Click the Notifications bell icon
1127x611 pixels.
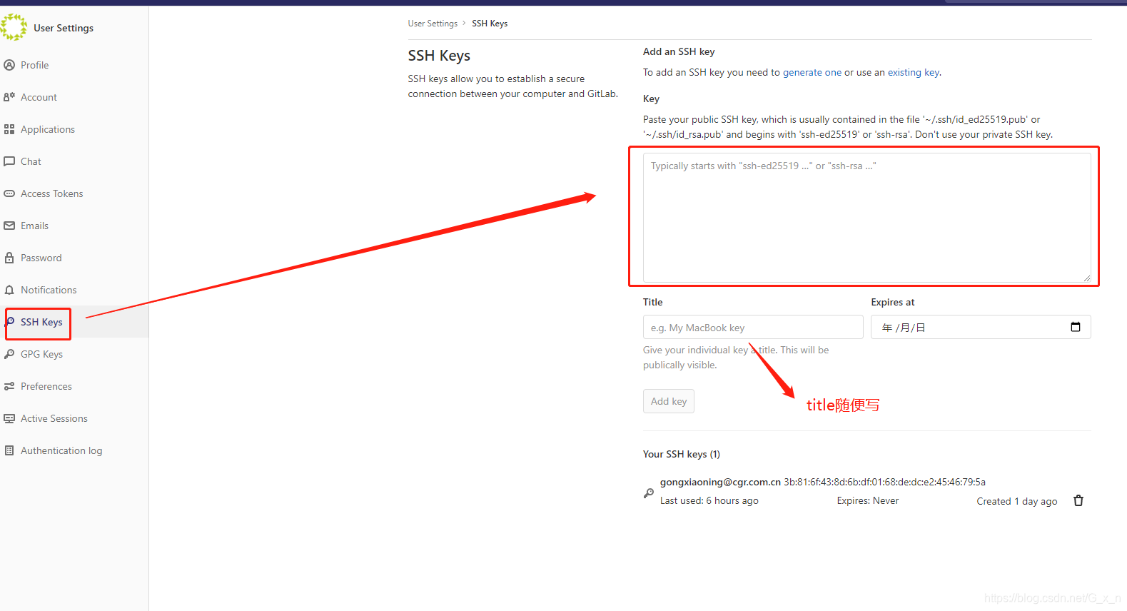pos(9,290)
